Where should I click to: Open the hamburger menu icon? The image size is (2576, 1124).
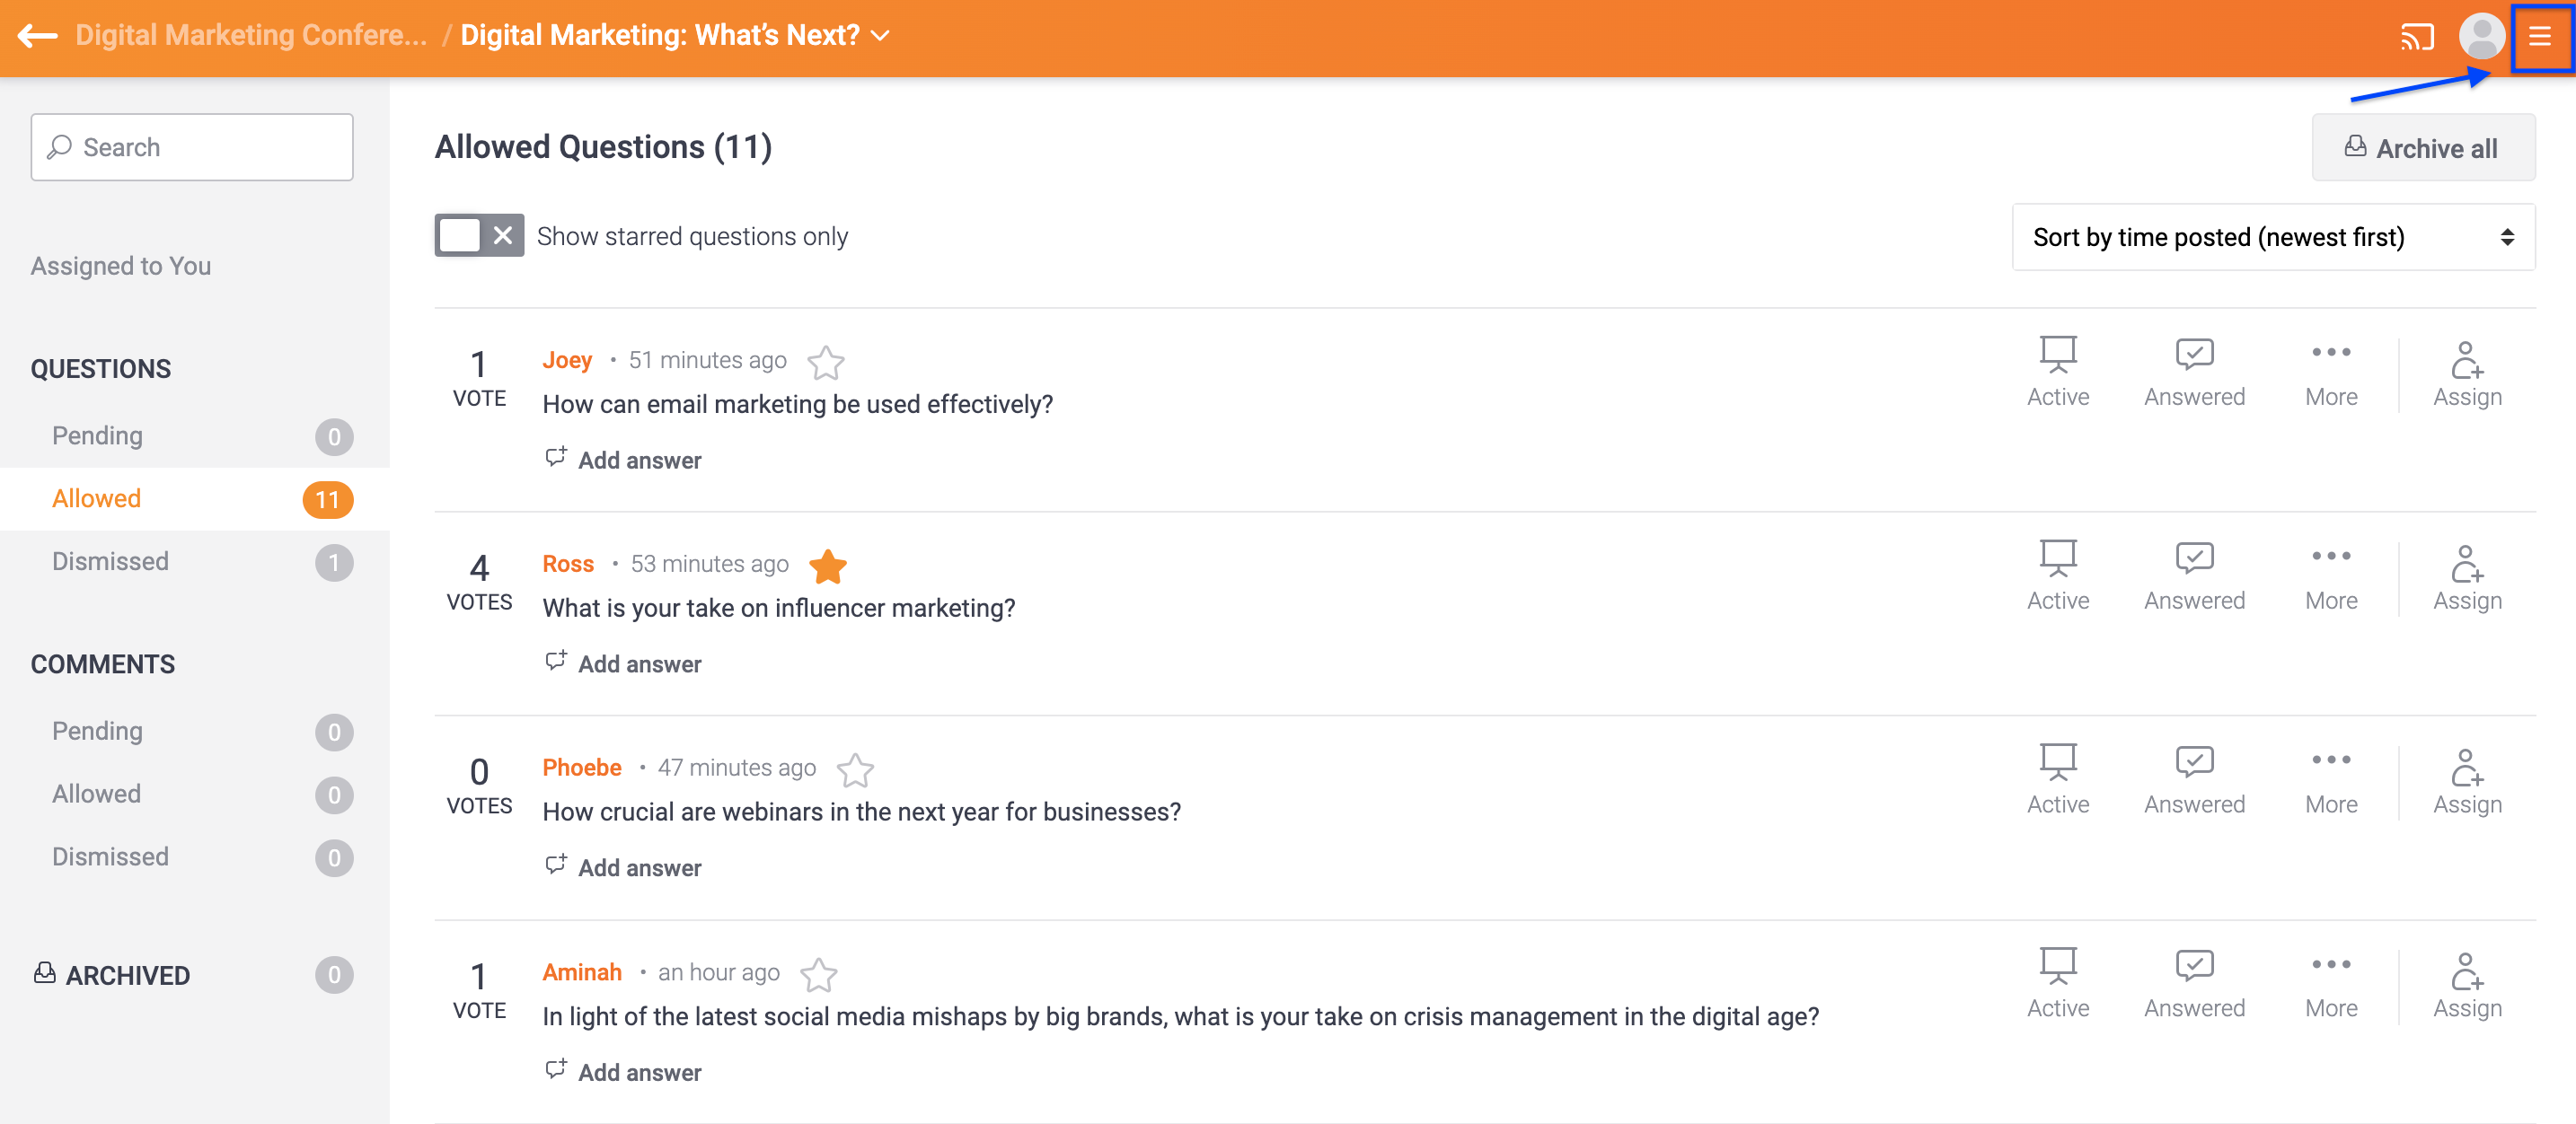tap(2539, 38)
